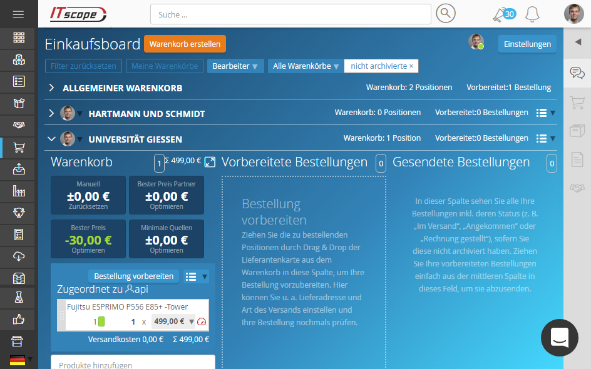
Task: Click the Bestellung vorbereiten button
Action: click(133, 276)
